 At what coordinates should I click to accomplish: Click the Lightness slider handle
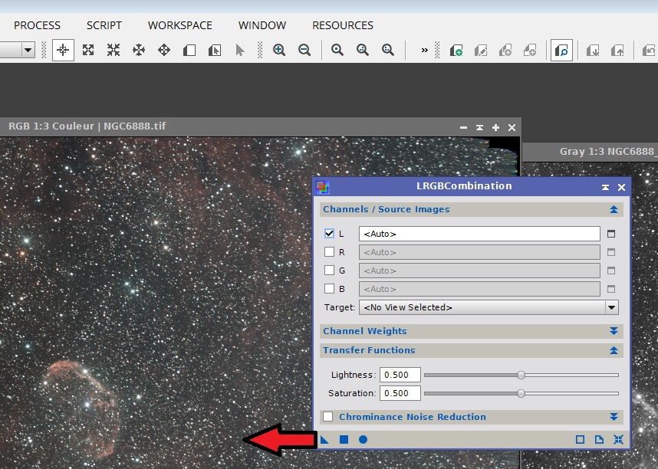click(521, 375)
